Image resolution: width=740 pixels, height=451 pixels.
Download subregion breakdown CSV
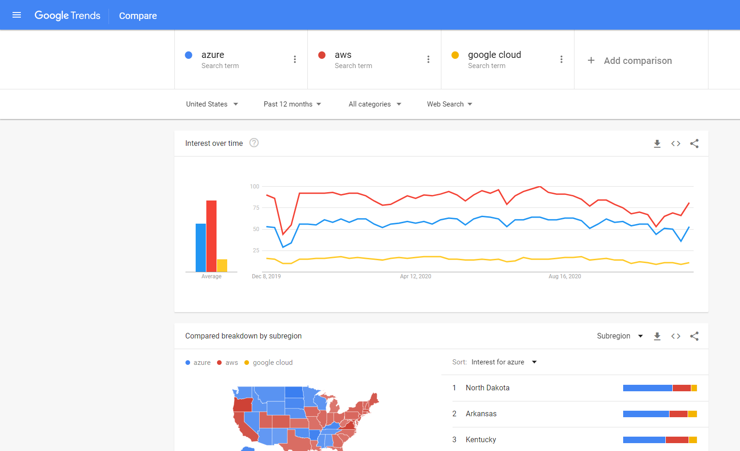(657, 336)
